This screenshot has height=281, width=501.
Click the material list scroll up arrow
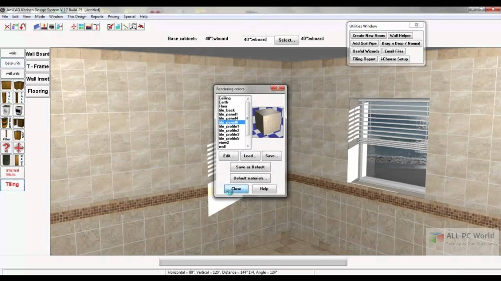coord(248,99)
